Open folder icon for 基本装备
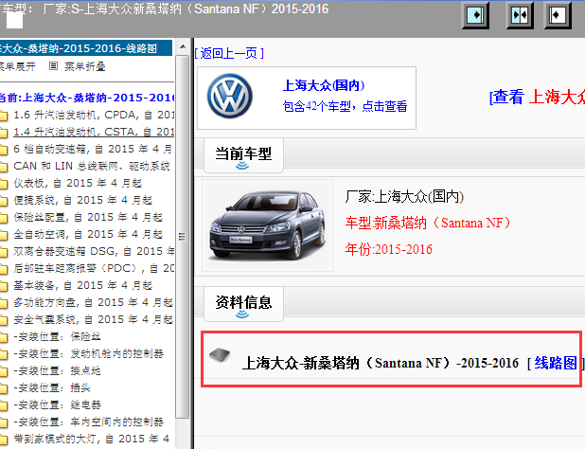The height and width of the screenshot is (449, 585). tap(3, 286)
